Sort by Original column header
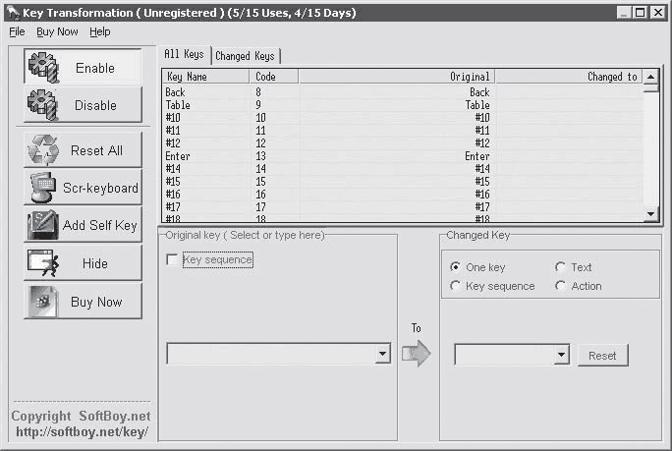 [397, 77]
